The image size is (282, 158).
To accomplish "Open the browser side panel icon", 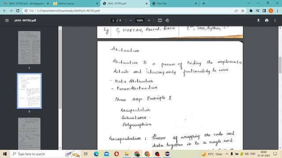I will point(264,11).
